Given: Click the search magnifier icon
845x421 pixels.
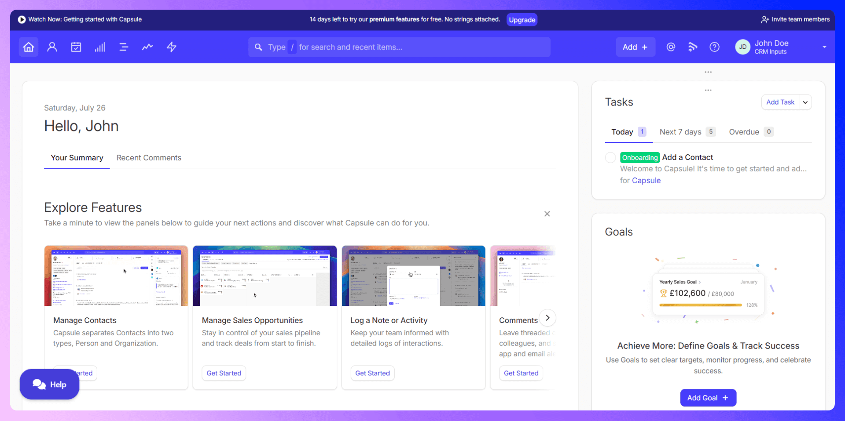Looking at the screenshot, I should pyautogui.click(x=259, y=47).
